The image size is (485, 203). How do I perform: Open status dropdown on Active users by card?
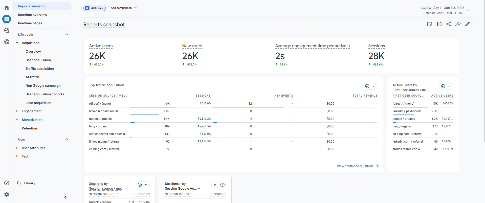(446, 86)
